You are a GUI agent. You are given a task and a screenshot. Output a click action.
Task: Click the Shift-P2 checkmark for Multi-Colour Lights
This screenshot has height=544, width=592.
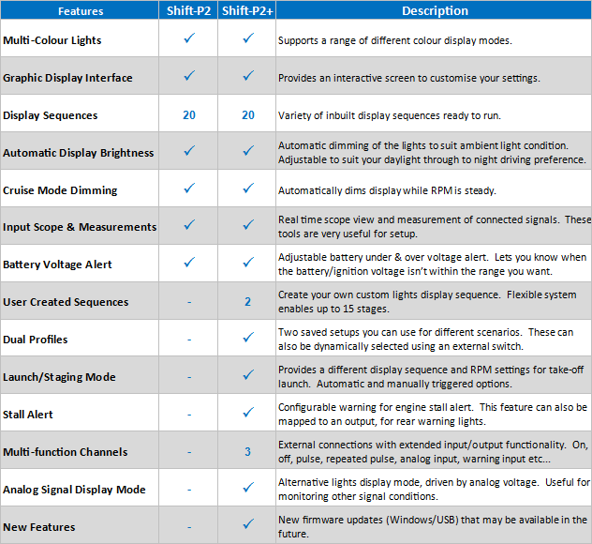(189, 39)
